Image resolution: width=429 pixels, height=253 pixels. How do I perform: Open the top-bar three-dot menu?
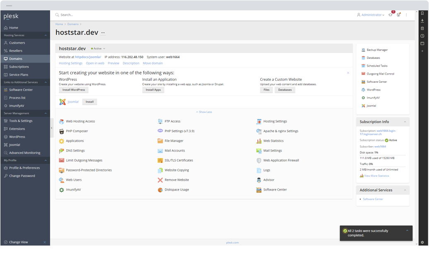point(406,15)
